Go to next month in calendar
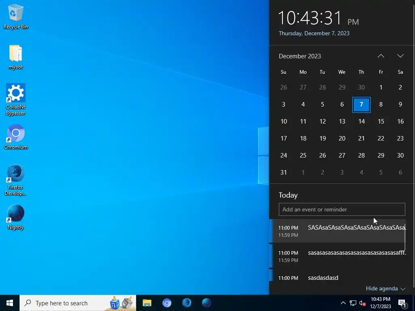 (400, 56)
